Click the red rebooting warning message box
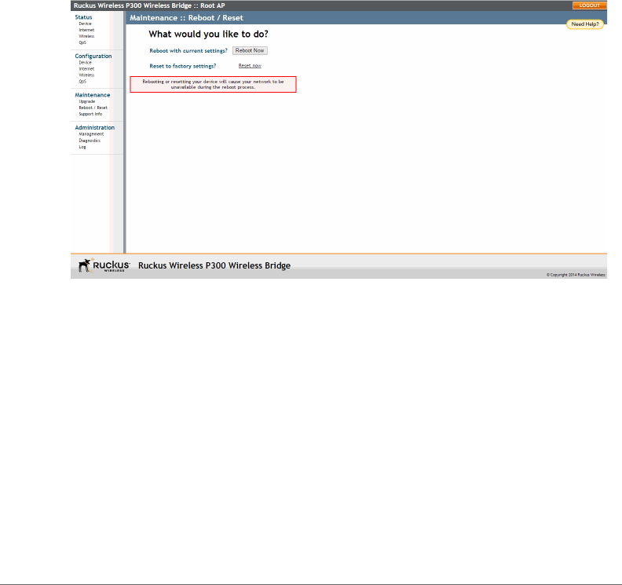 pos(213,85)
